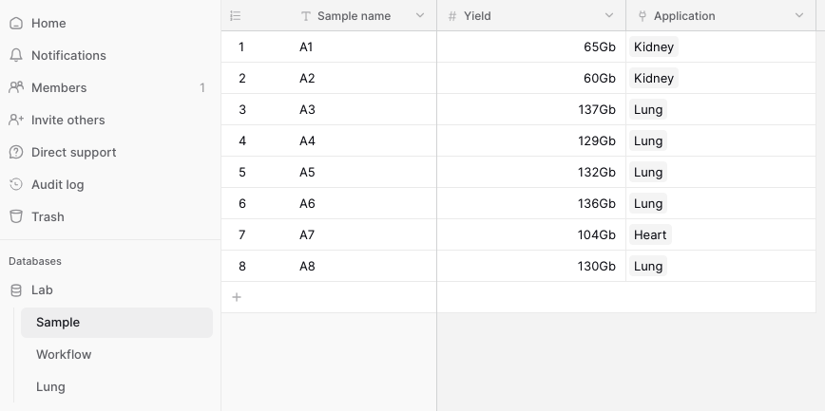
Task: Open the Yield column dropdown arrow
Action: [608, 15]
